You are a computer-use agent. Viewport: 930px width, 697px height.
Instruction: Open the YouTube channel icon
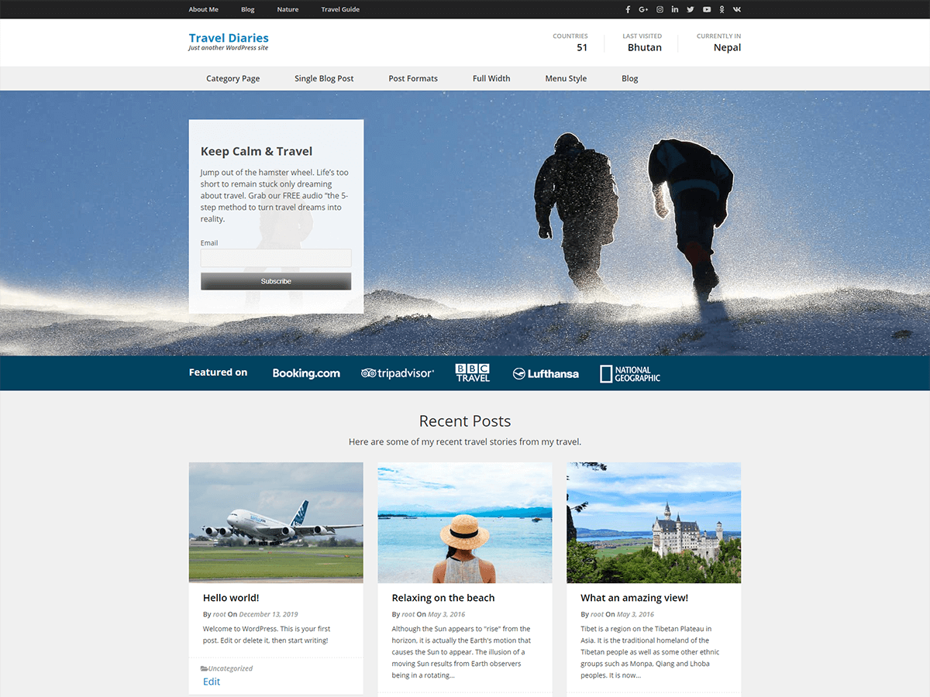coord(707,9)
